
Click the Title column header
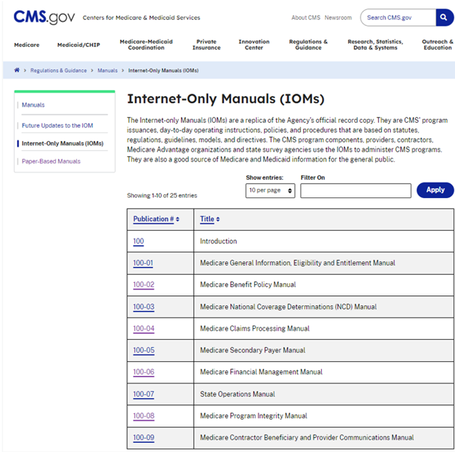pyautogui.click(x=207, y=220)
